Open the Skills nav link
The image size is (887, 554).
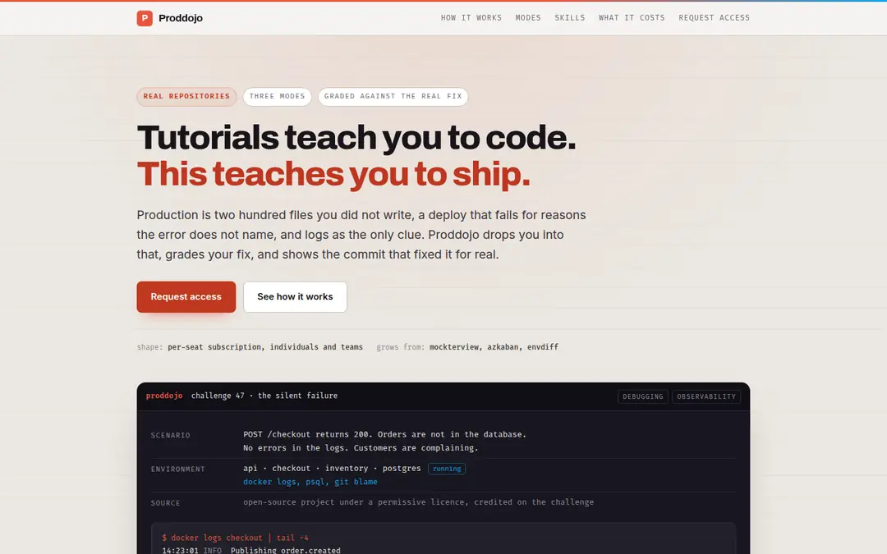tap(570, 18)
